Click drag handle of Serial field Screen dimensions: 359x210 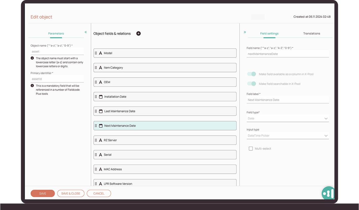pyautogui.click(x=96, y=155)
